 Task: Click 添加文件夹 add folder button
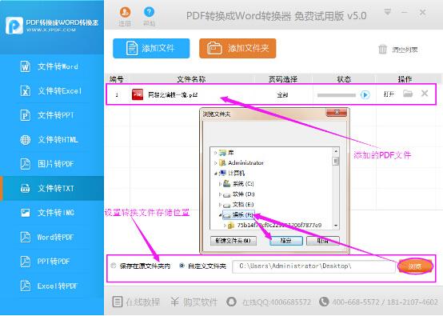237,48
